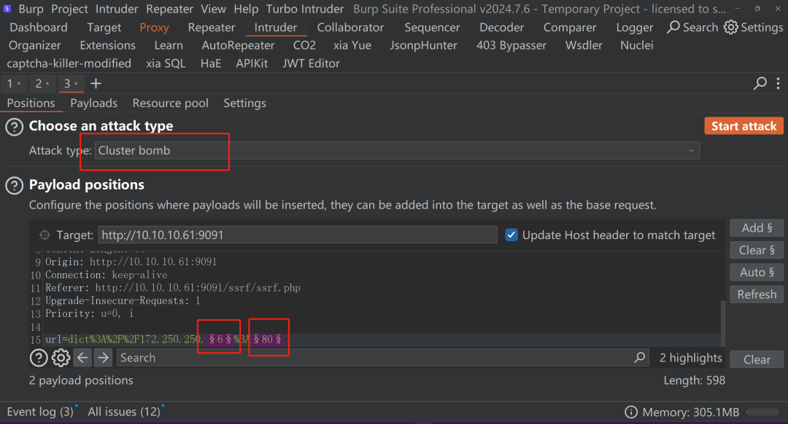Open the request editor help icon
This screenshot has height=424, width=788.
click(x=39, y=358)
